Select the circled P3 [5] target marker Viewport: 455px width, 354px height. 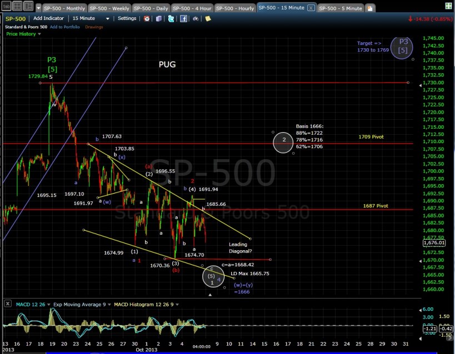click(402, 47)
